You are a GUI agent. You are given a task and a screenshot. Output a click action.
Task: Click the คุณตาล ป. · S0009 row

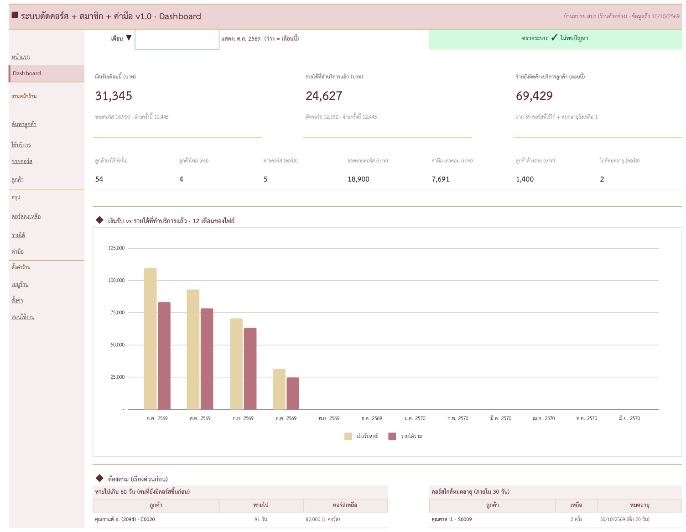point(556,519)
